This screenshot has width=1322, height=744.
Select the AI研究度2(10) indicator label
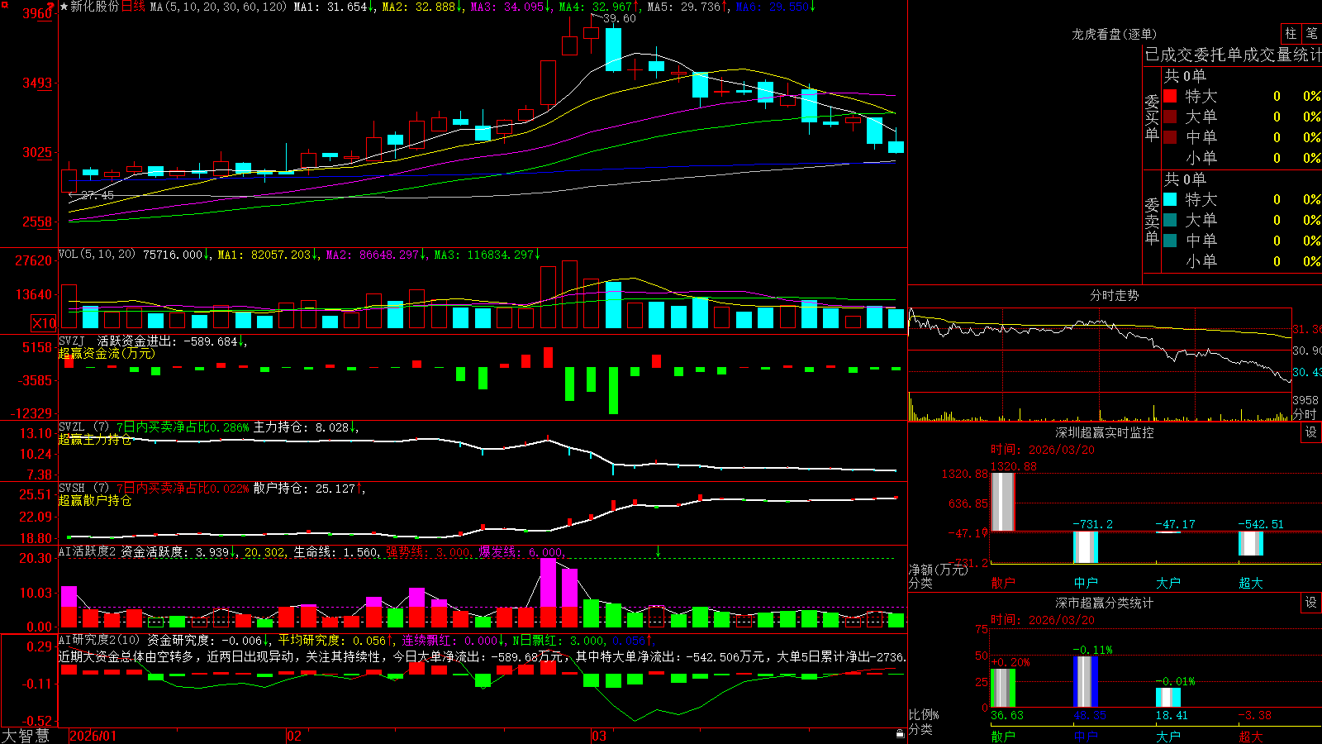(99, 640)
